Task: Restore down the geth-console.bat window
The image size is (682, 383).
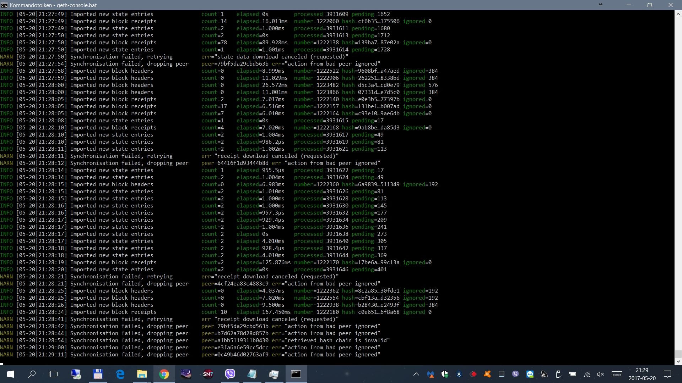Action: point(650,5)
